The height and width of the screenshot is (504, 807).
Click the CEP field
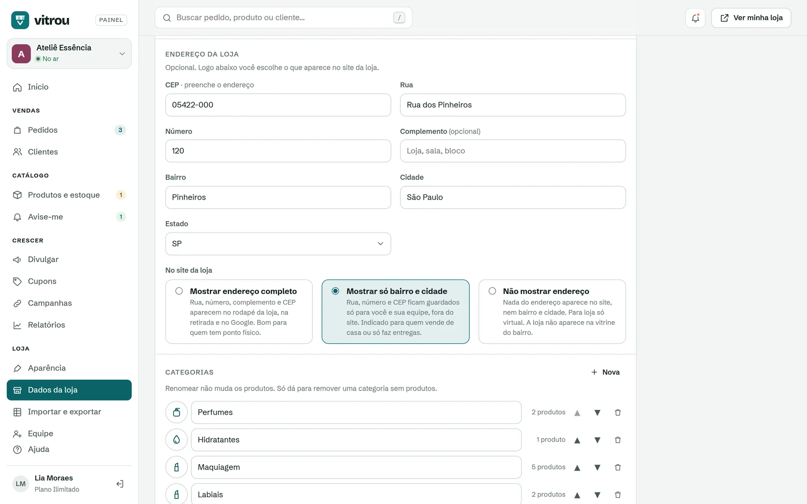click(x=278, y=105)
